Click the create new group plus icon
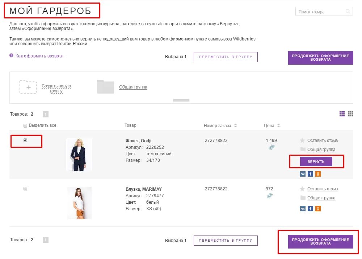This screenshot has height=259, width=362. (x=28, y=87)
